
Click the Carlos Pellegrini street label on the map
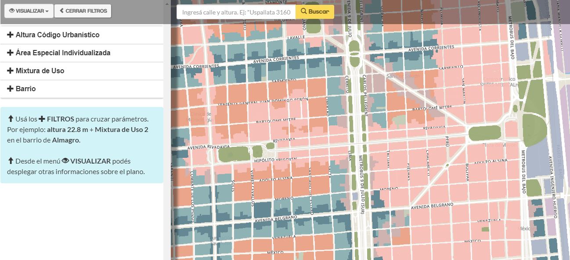[x=364, y=95]
